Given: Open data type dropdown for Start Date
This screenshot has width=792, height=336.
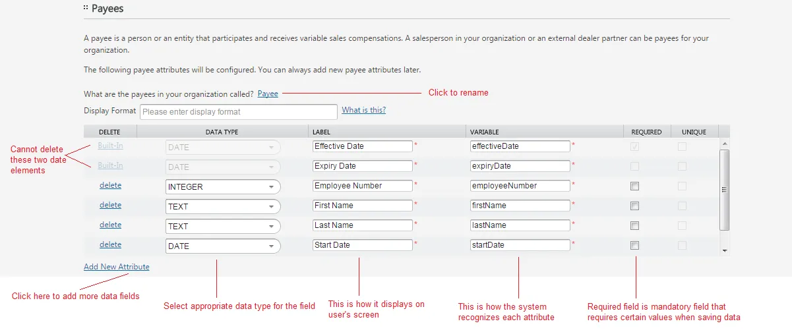Looking at the screenshot, I should tap(223, 246).
